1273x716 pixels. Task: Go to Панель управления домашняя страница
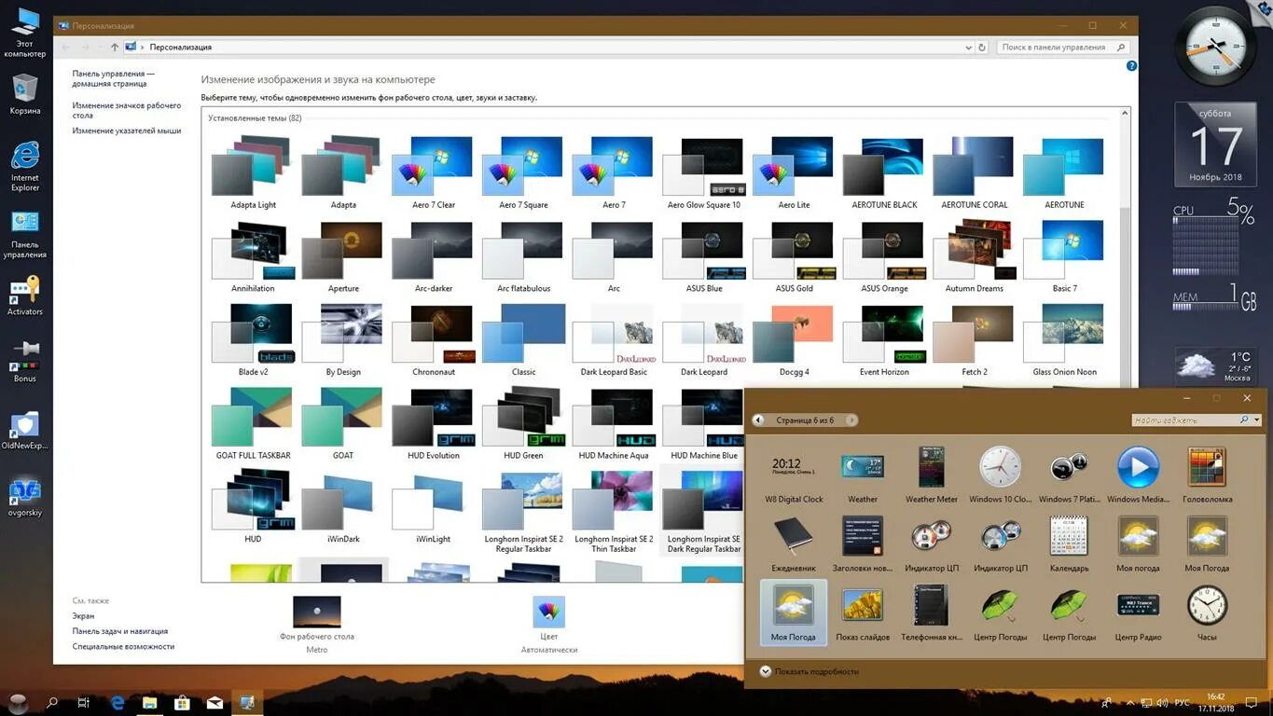pyautogui.click(x=114, y=78)
